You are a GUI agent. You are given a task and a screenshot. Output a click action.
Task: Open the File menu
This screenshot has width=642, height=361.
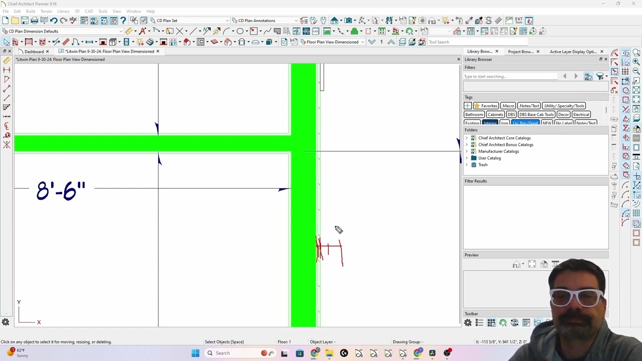pos(6,11)
